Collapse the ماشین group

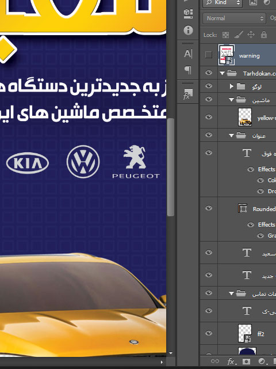pyautogui.click(x=231, y=100)
